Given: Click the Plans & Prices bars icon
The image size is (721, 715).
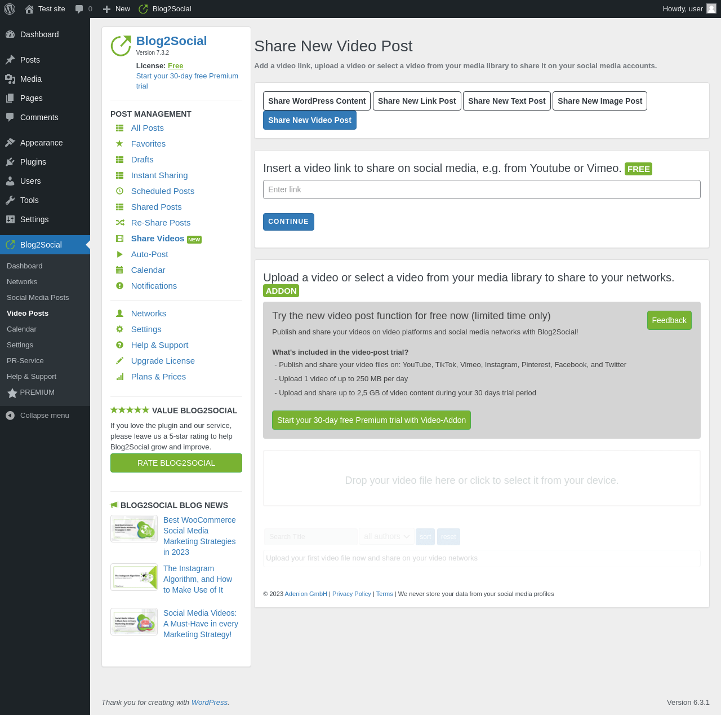Looking at the screenshot, I should pyautogui.click(x=120, y=377).
